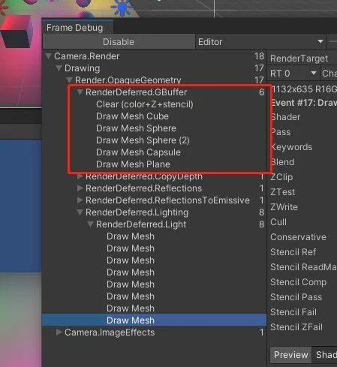The height and width of the screenshot is (367, 337).
Task: Click the blue light gizmo icon
Action: pyautogui.click(x=122, y=8)
